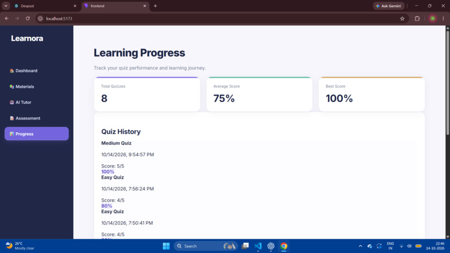Image resolution: width=450 pixels, height=253 pixels.
Task: Go forward in browser history
Action: point(17,18)
